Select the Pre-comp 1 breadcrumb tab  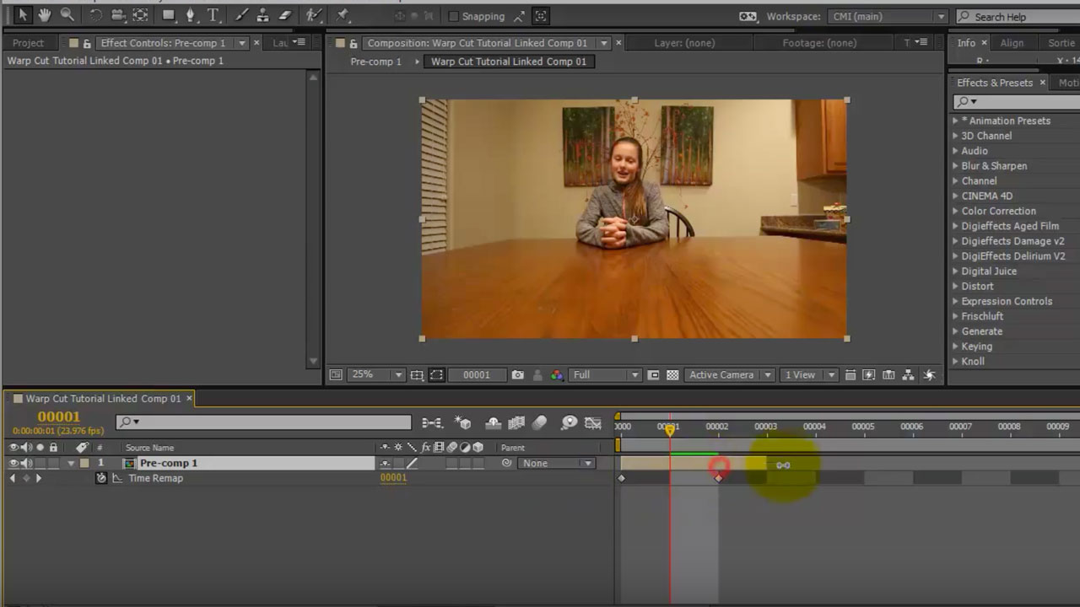[376, 62]
